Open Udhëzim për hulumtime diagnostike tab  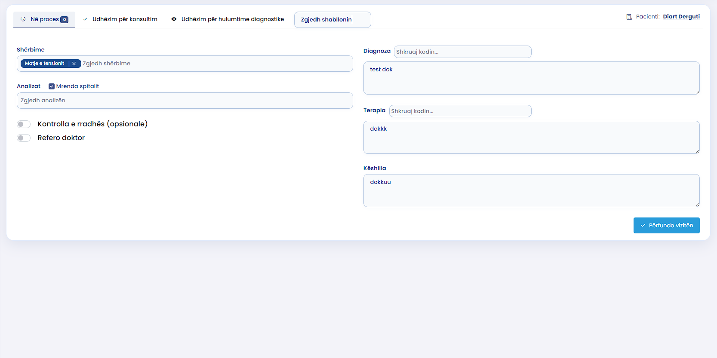click(x=232, y=19)
